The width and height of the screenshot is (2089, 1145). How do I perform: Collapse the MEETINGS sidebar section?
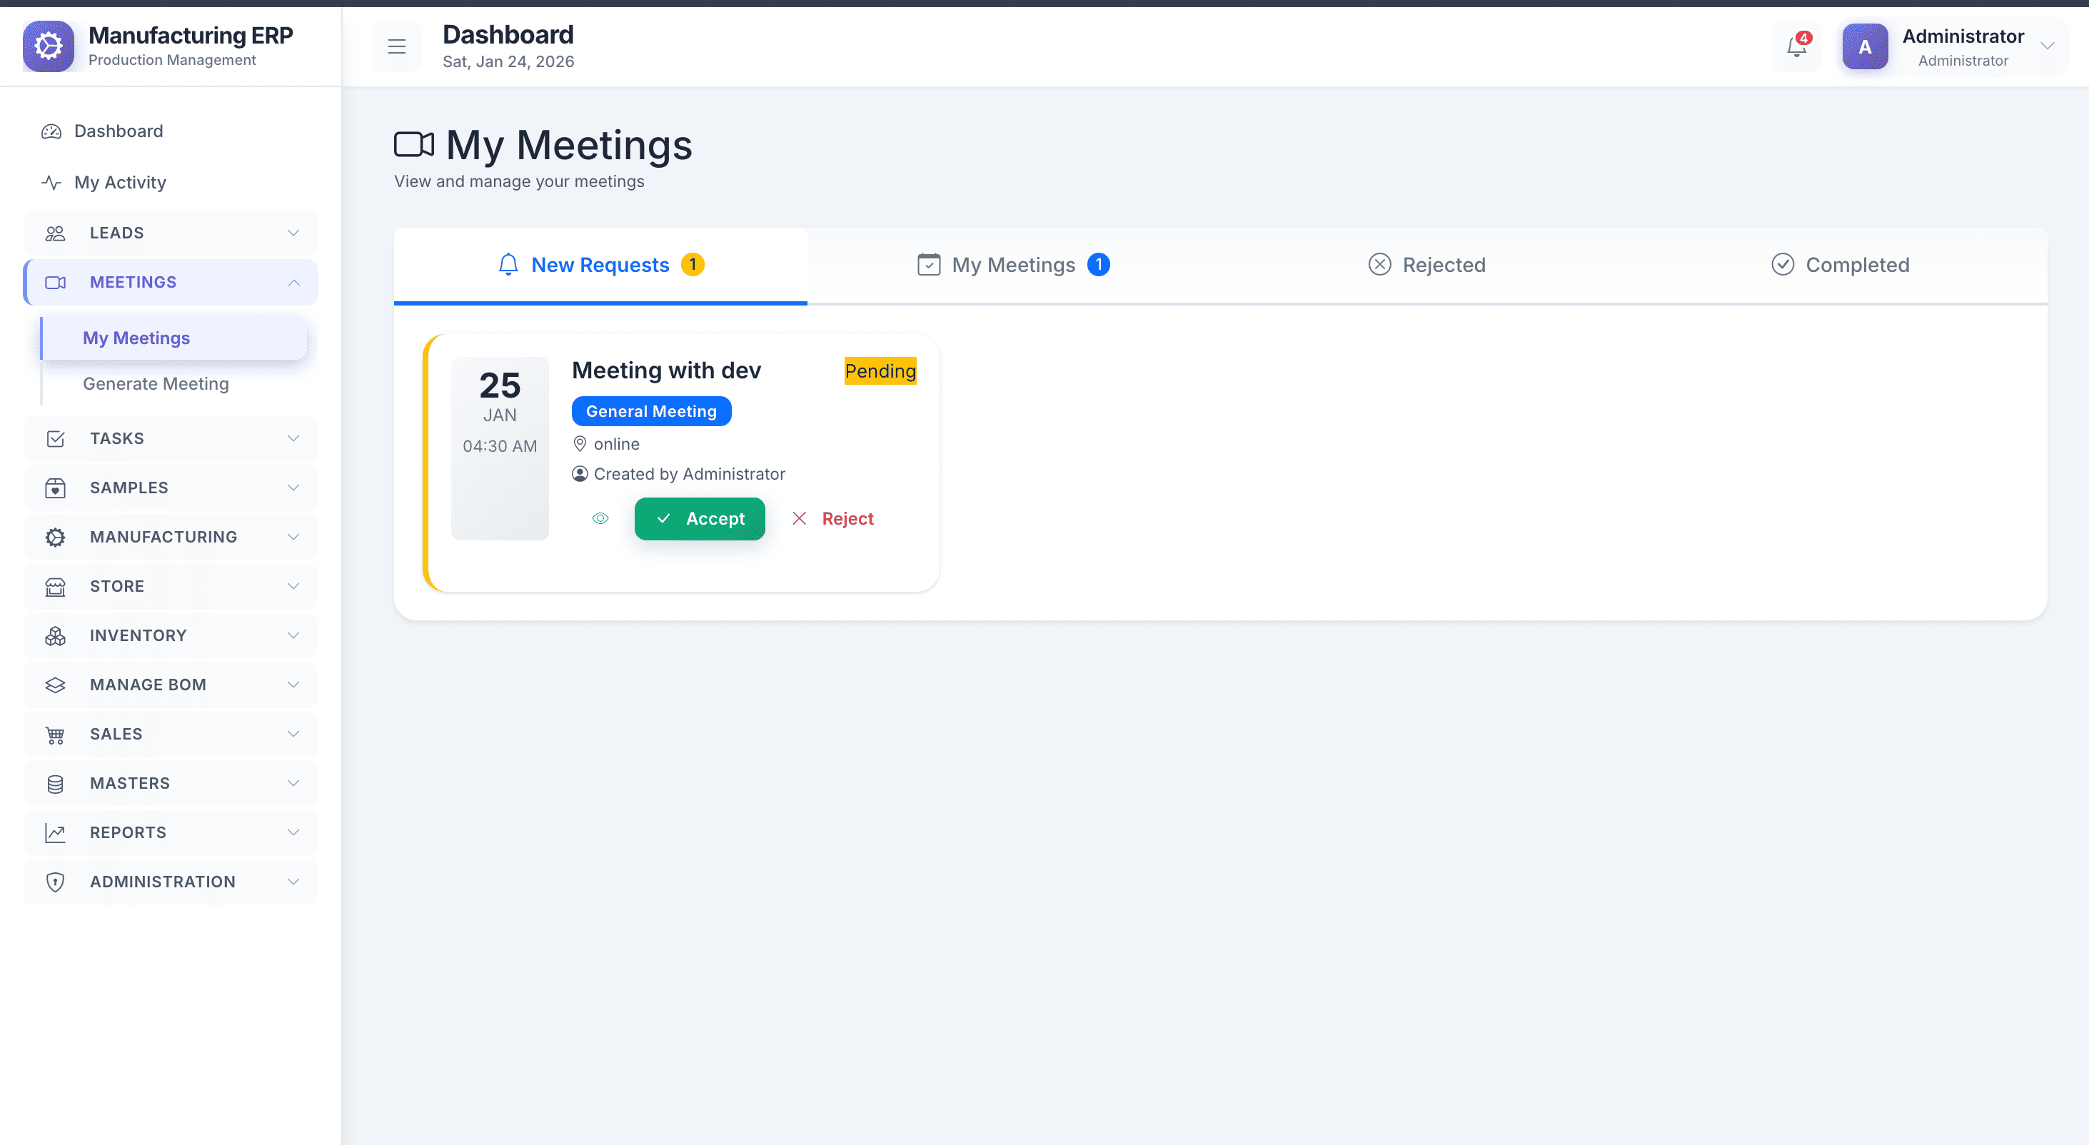coord(293,282)
